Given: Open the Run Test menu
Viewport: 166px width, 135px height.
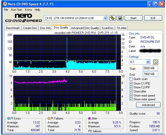Looking at the screenshot, I should click(x=17, y=10).
